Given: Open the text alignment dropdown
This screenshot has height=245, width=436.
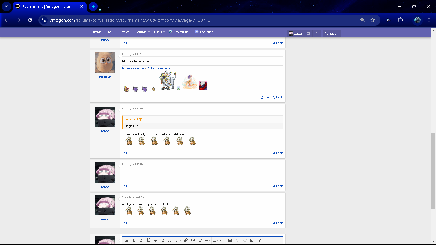Looking at the screenshot, I should [x=215, y=240].
